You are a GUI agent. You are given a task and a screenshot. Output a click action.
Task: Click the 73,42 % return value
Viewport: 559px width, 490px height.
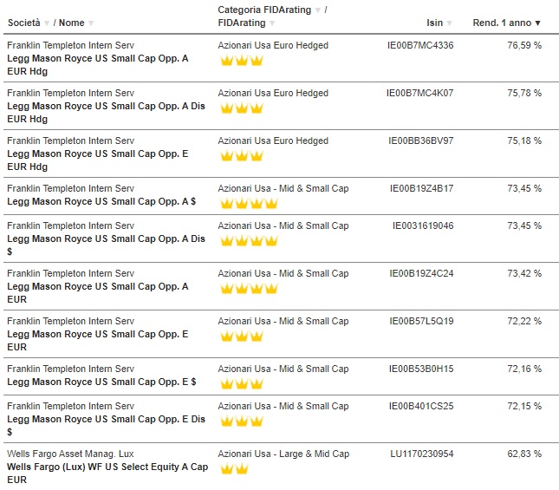pyautogui.click(x=524, y=273)
